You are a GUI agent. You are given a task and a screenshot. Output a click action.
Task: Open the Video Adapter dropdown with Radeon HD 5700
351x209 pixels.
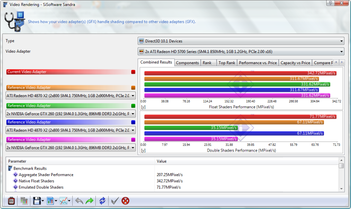pyautogui.click(x=241, y=51)
